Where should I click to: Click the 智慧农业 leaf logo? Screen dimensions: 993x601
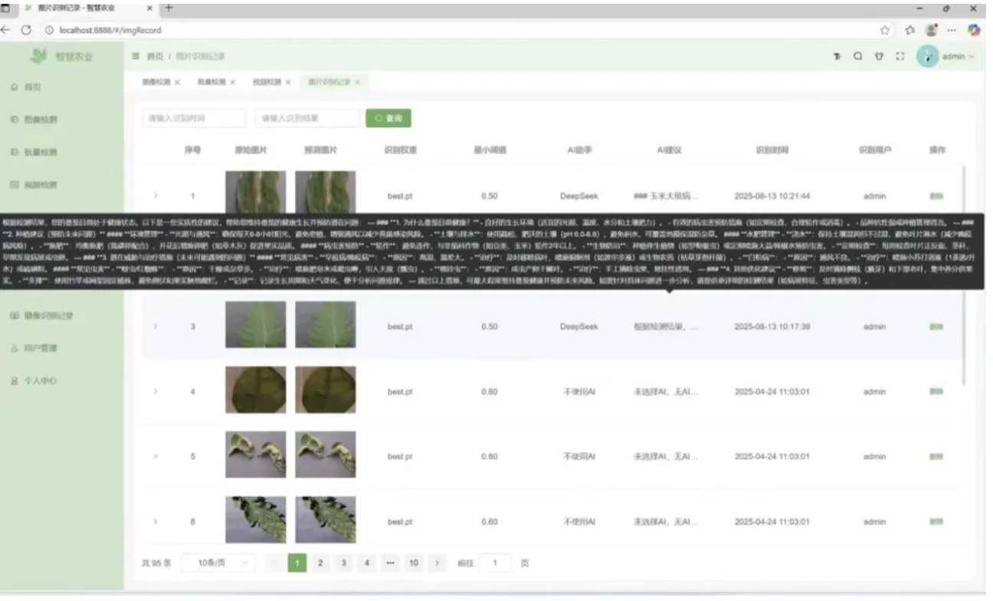coord(39,56)
